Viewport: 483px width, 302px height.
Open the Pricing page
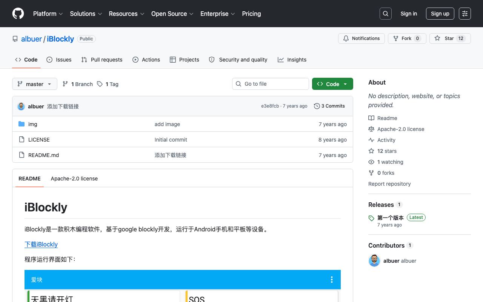point(251,14)
